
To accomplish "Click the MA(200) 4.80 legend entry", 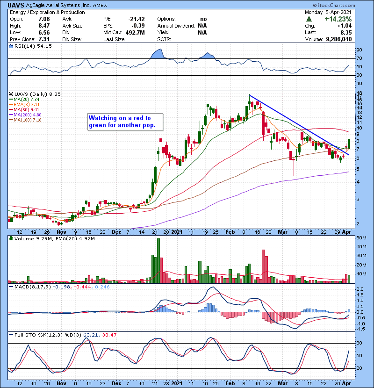I will (25, 115).
